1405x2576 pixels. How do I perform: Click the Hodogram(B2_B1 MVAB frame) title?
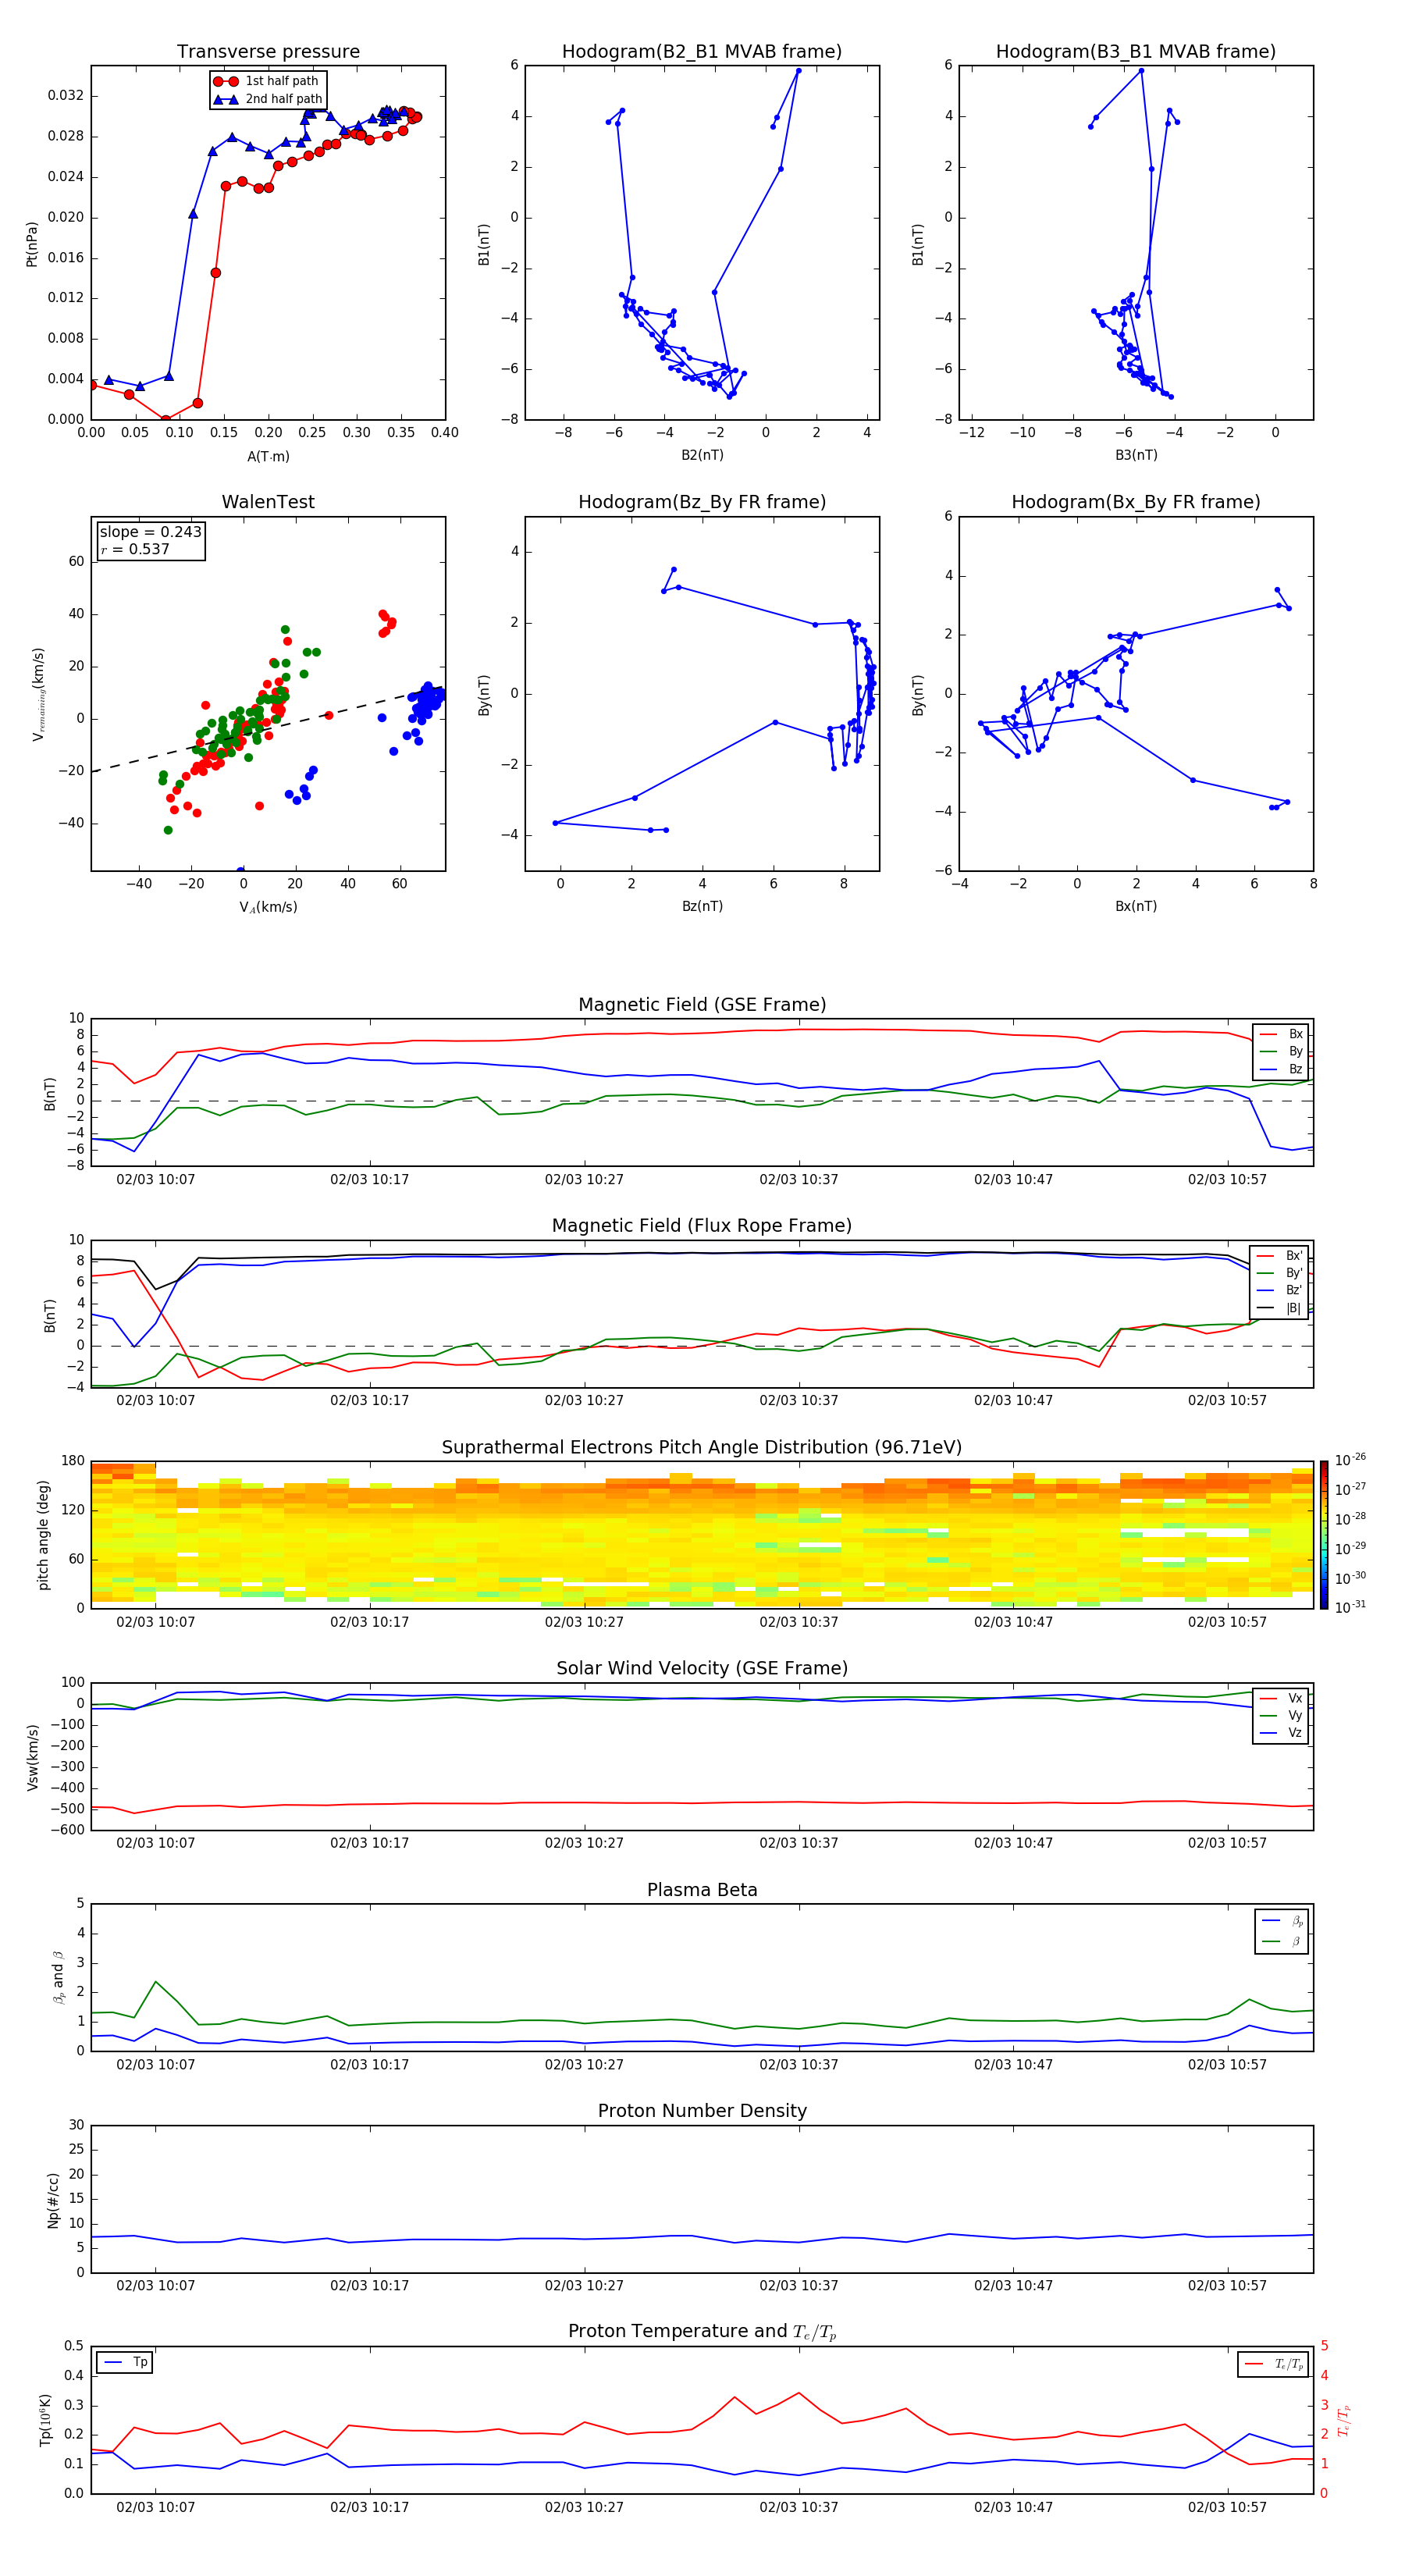pyautogui.click(x=702, y=52)
